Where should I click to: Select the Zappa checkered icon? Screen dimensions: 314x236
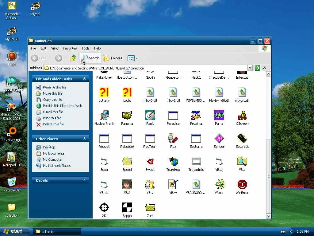click(x=127, y=207)
